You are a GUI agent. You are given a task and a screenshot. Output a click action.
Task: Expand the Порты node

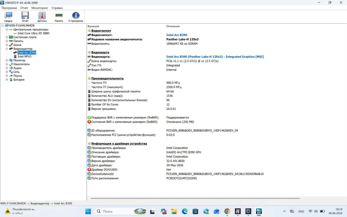coord(7,76)
